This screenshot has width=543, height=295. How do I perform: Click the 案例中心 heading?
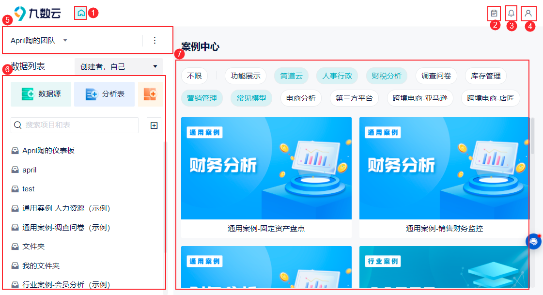200,47
